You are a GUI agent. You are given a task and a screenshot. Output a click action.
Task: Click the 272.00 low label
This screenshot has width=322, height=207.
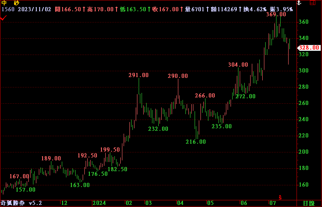246,97
